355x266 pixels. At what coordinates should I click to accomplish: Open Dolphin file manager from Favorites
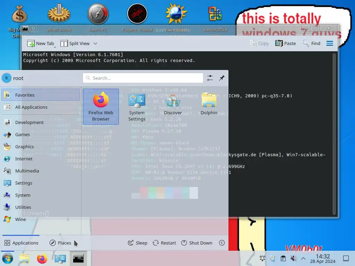click(209, 104)
